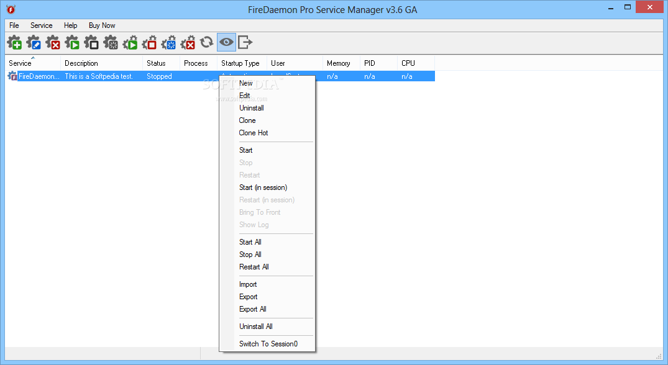Open the Service menu
Viewport: 668px width, 365px height.
(x=42, y=25)
